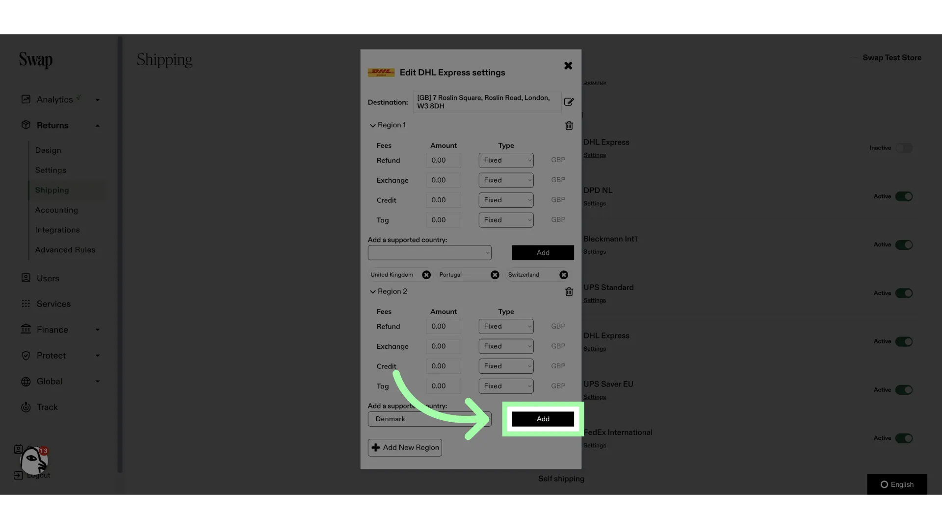Go to Integrations in Returns menu

point(57,230)
